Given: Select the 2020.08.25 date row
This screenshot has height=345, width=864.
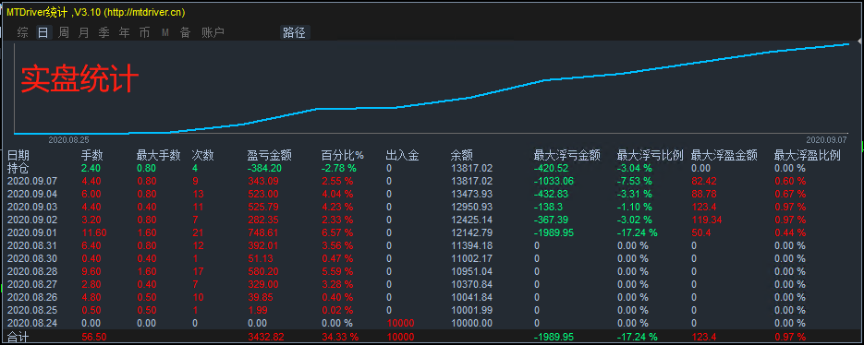Looking at the screenshot, I should pyautogui.click(x=432, y=310).
